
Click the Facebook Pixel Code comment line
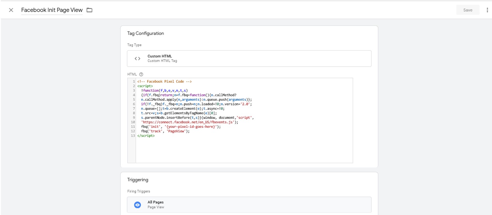click(165, 82)
